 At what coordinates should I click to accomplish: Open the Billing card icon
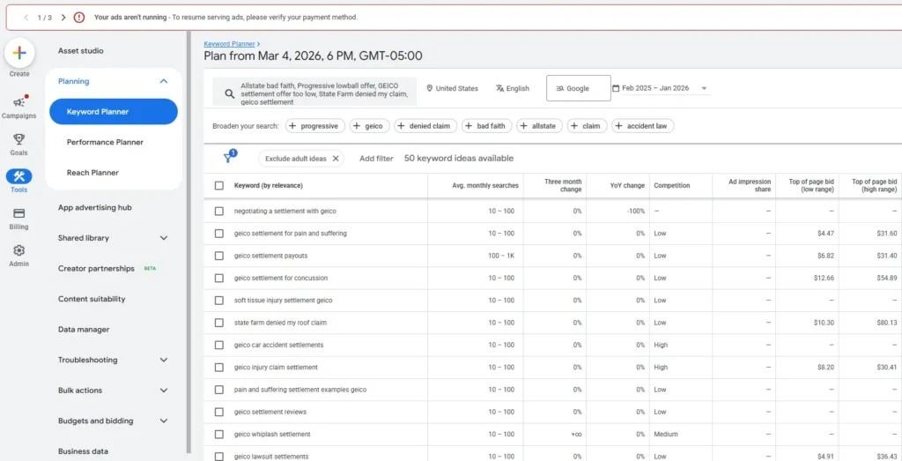tap(18, 213)
